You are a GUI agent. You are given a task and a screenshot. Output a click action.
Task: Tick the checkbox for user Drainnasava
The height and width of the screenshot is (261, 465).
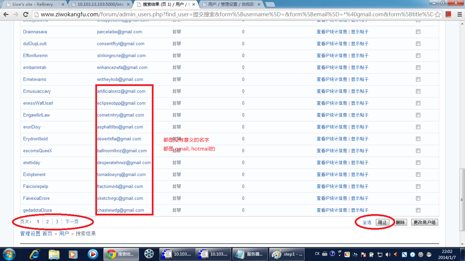[418, 32]
